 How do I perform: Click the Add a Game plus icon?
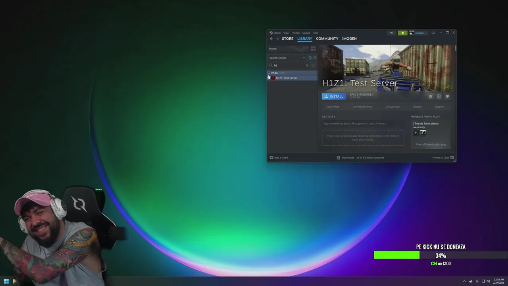271,158
